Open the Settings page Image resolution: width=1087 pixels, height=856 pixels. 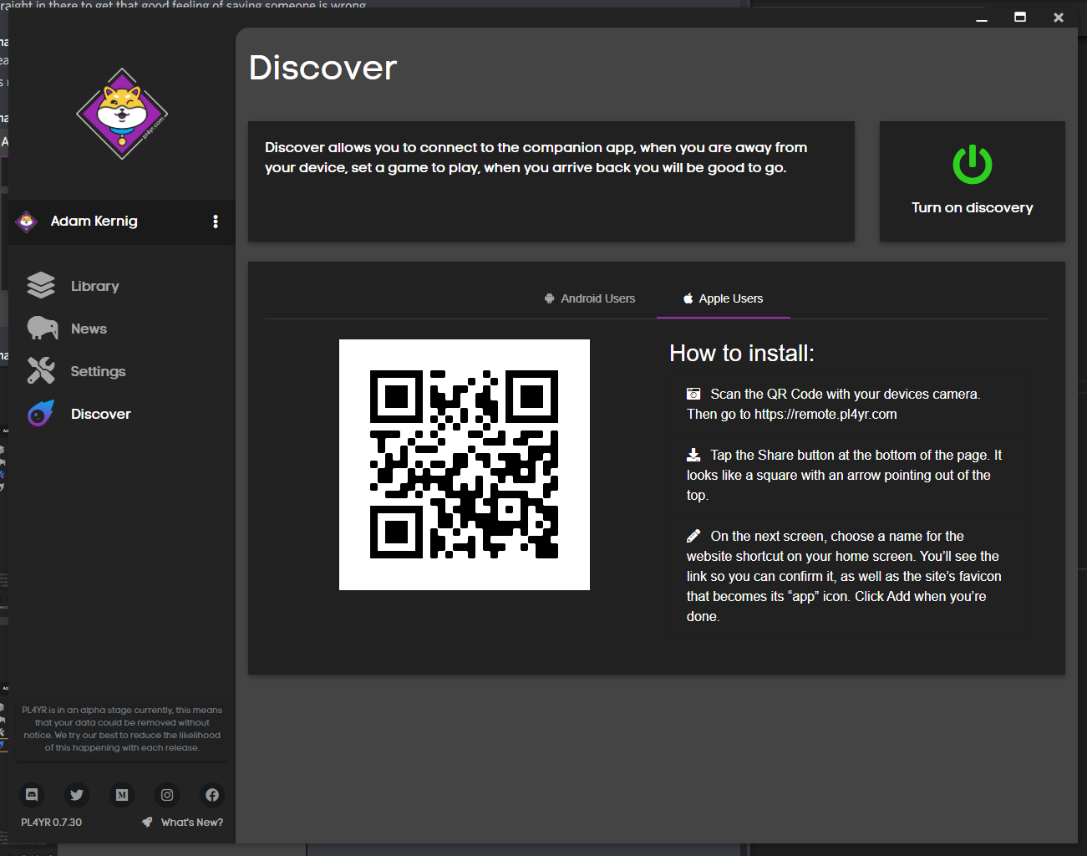coord(98,371)
